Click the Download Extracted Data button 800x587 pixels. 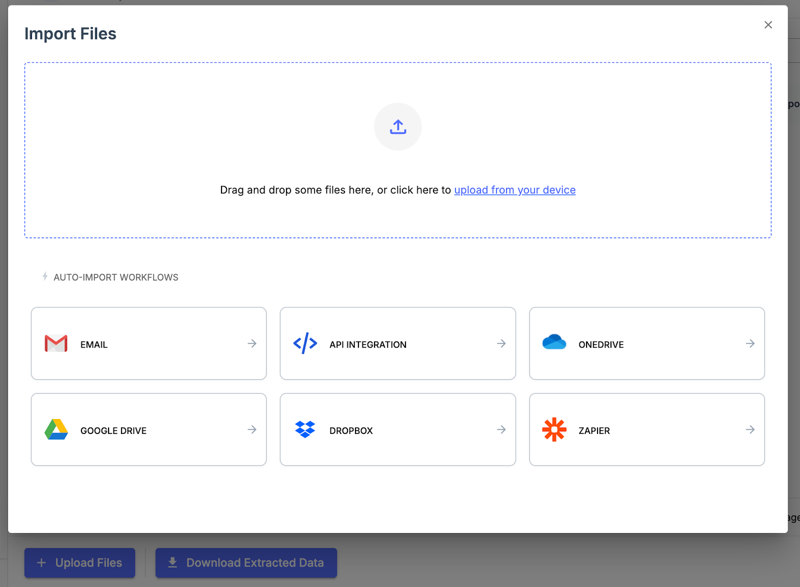click(245, 562)
